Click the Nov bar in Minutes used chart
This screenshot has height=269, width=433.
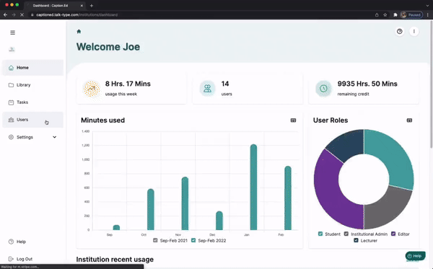[185, 203]
